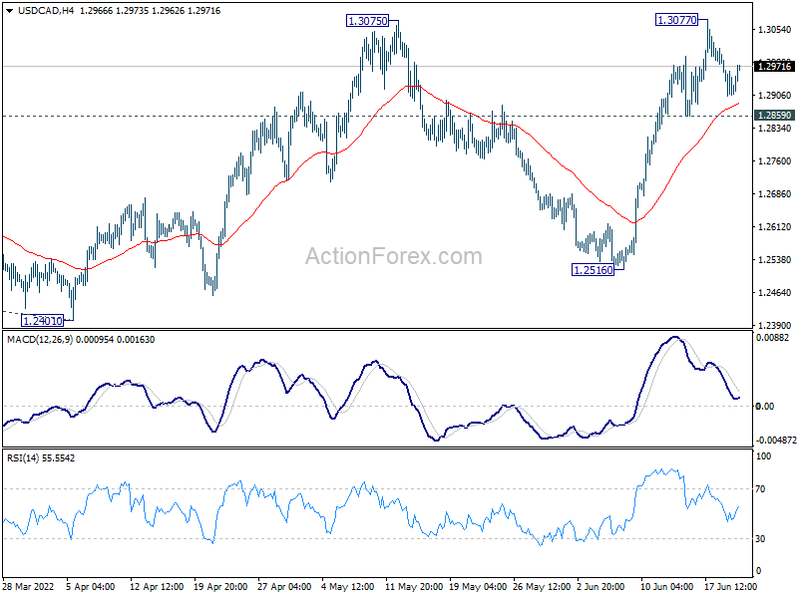Click the ActionForex.com watermark
The image size is (798, 598).
tap(393, 256)
